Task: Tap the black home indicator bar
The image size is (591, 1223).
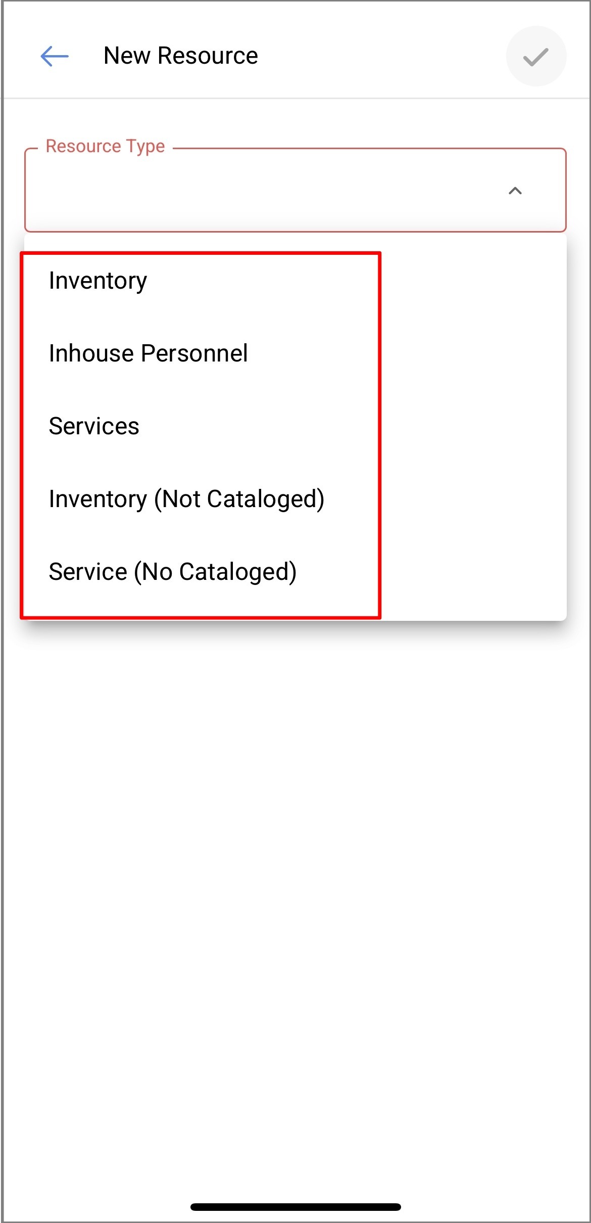Action: click(x=295, y=1207)
